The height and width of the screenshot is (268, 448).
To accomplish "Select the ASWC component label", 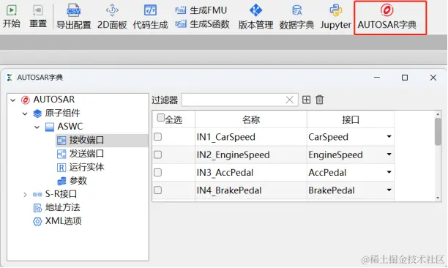I will (x=70, y=126).
